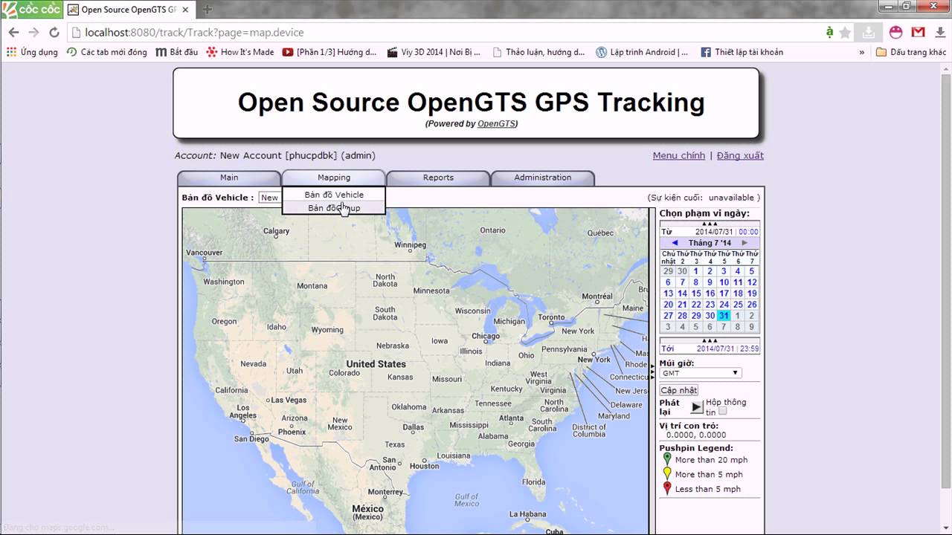The width and height of the screenshot is (952, 535).
Task: Open the 'Thảo luận, hướng d...' bookmark
Action: (x=538, y=52)
